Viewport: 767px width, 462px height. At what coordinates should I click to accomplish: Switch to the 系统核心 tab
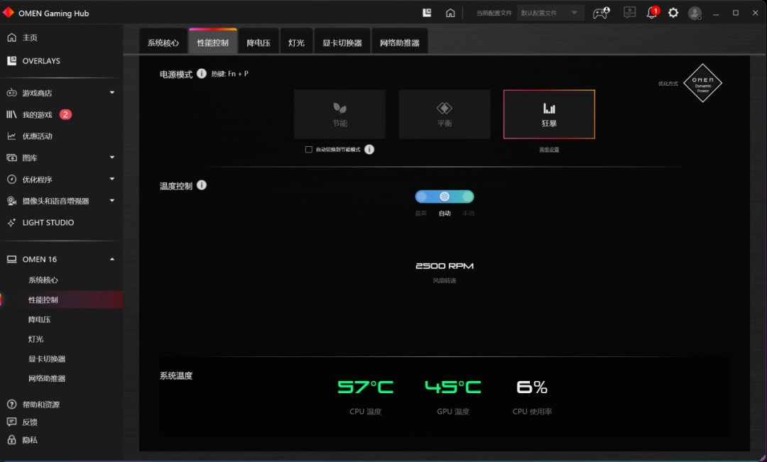pos(163,42)
